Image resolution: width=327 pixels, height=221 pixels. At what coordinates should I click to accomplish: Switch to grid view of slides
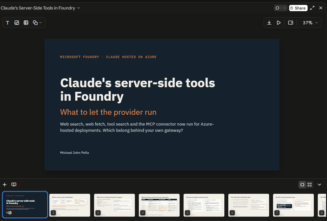[x=310, y=185]
